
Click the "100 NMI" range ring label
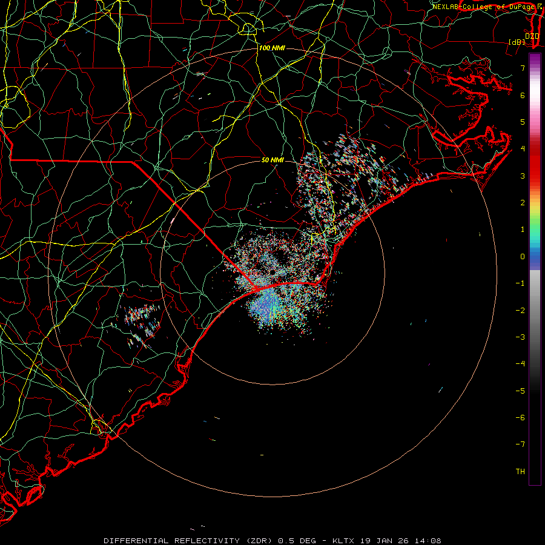point(272,48)
